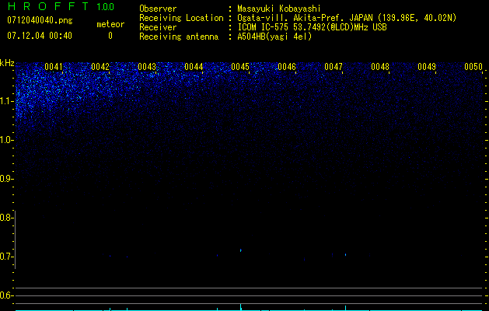The height and width of the screenshot is (311, 489).
Task: Click the ICOM IC-575 receiver text
Action: [x=312, y=27]
